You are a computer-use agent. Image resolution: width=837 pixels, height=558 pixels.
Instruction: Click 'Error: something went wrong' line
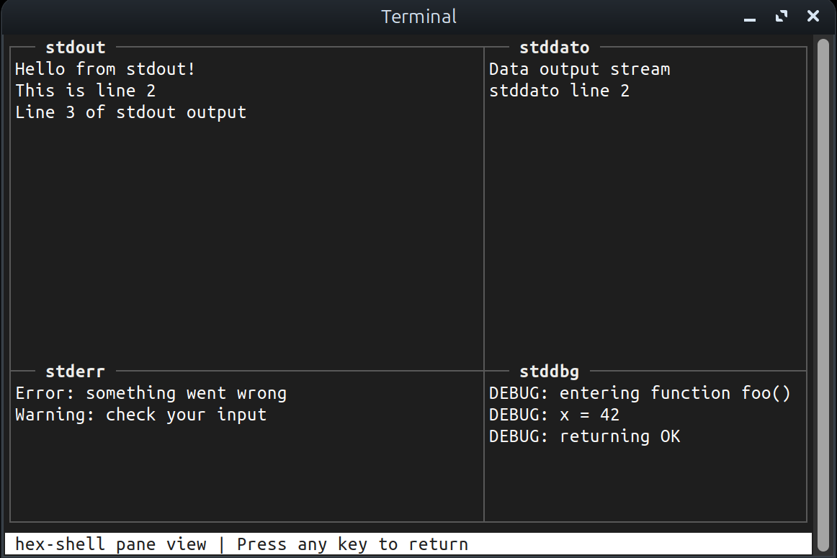pos(151,393)
